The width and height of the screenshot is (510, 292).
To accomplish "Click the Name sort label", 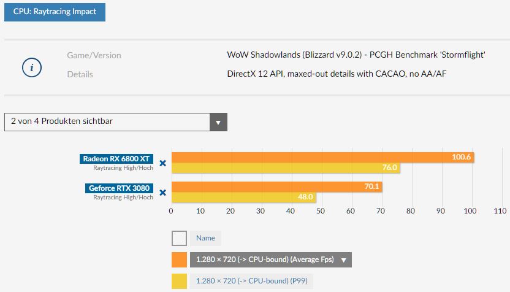I will 205,238.
